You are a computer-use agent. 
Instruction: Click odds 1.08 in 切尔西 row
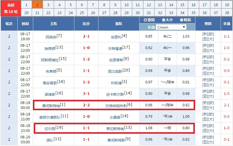click(x=149, y=128)
